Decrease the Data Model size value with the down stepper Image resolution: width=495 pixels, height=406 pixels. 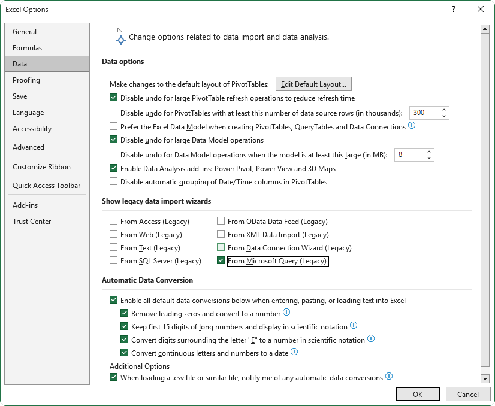pos(430,157)
